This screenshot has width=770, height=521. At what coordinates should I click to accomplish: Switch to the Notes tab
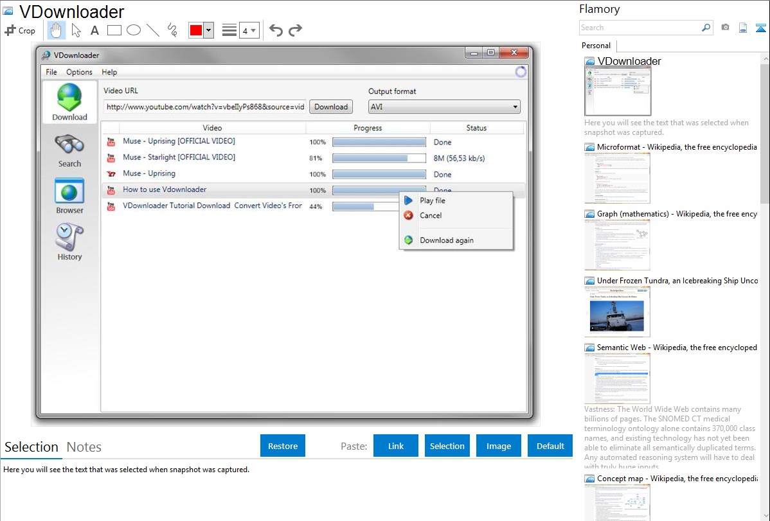84,447
